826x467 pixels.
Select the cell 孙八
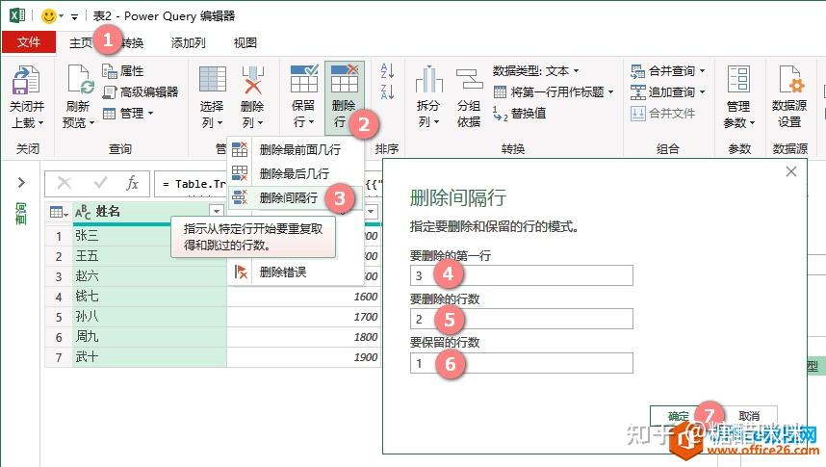click(x=149, y=317)
